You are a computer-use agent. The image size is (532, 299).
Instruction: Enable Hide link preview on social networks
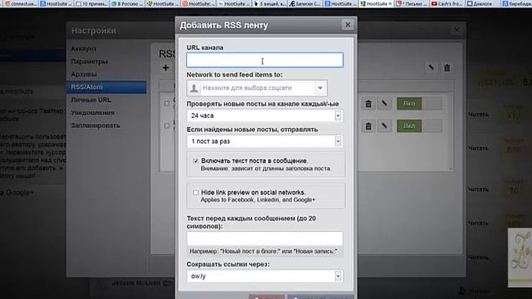click(196, 193)
